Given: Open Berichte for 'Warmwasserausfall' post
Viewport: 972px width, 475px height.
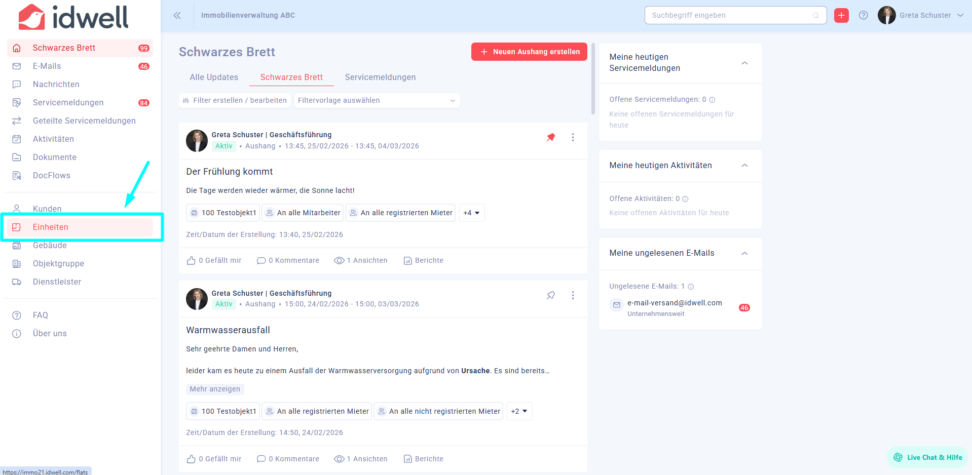Looking at the screenshot, I should [423, 459].
